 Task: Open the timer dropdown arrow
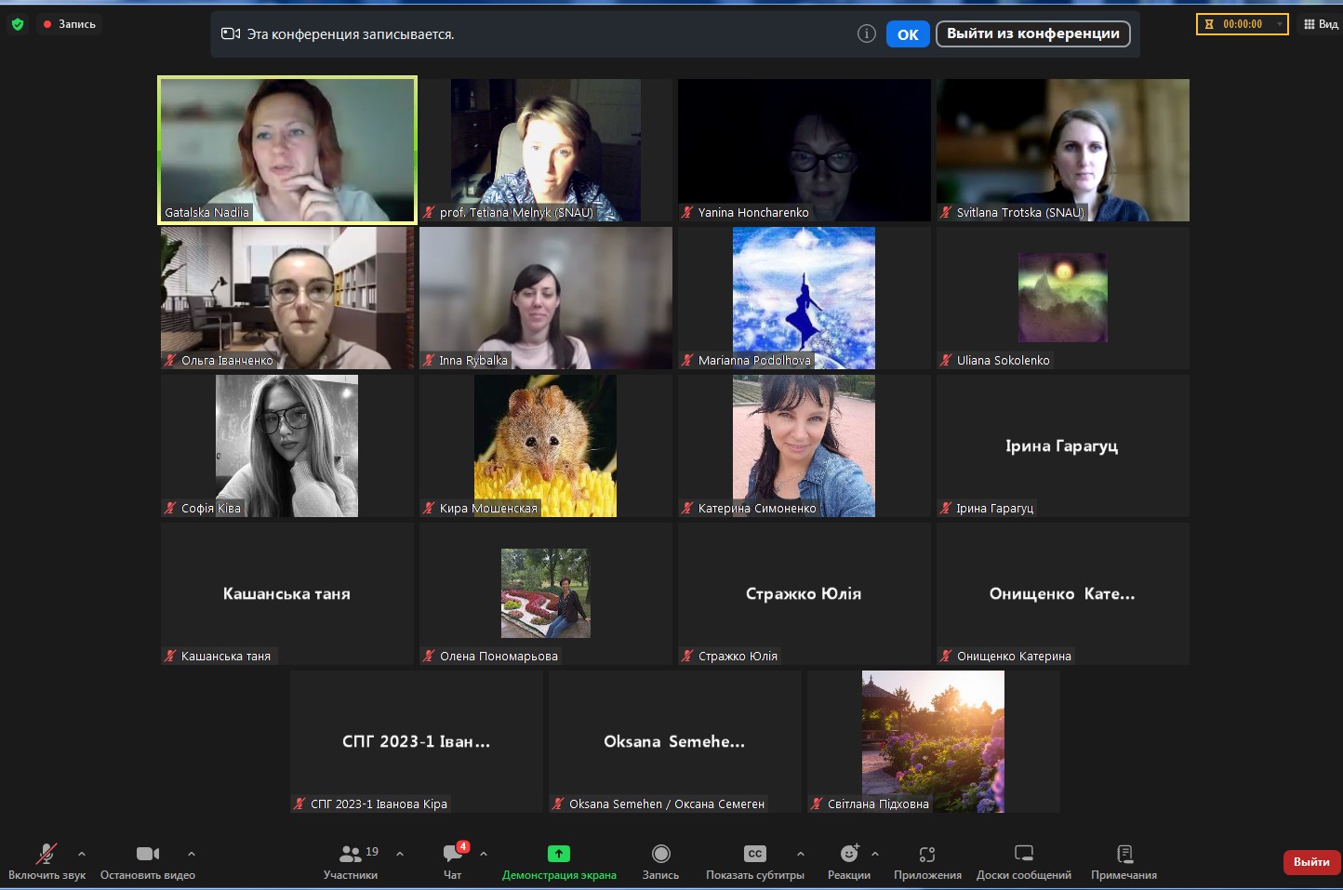1280,24
